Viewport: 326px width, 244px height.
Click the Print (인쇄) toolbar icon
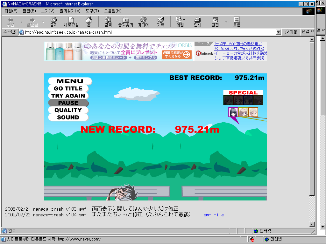197,22
